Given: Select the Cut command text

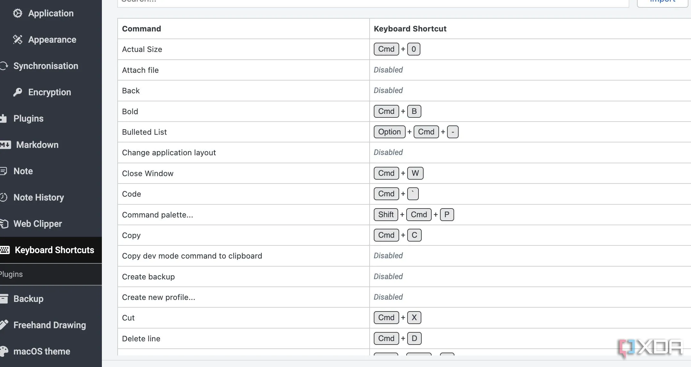Looking at the screenshot, I should point(128,318).
